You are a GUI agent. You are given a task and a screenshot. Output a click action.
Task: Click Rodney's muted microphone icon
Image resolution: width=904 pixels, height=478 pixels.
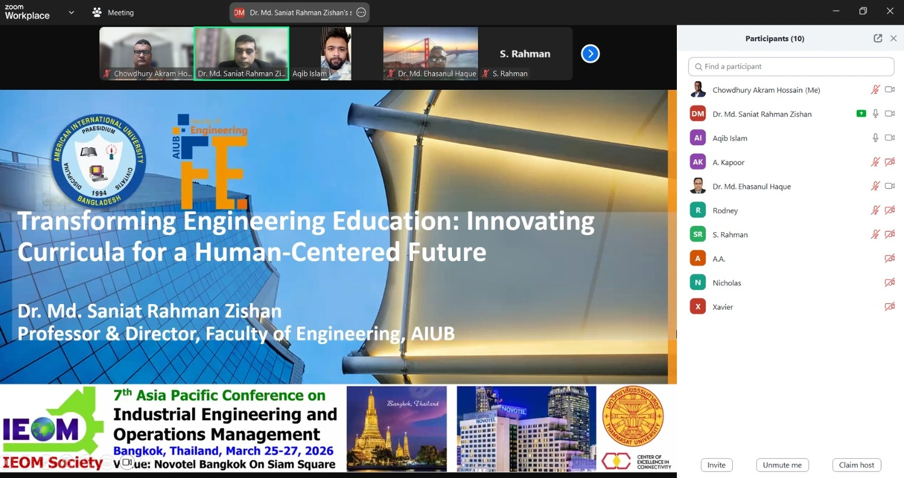876,210
